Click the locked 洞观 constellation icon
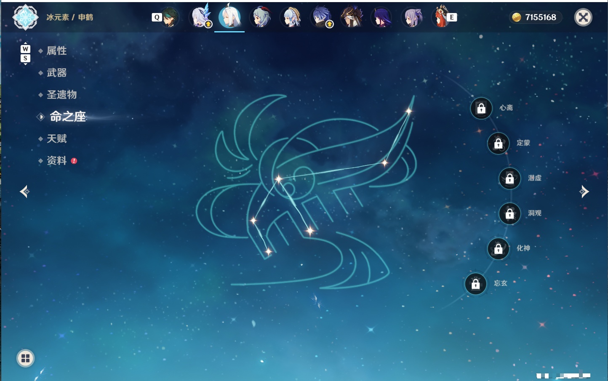 point(510,213)
